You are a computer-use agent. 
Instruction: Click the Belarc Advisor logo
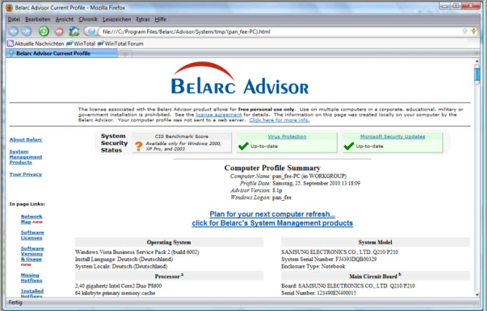click(240, 78)
